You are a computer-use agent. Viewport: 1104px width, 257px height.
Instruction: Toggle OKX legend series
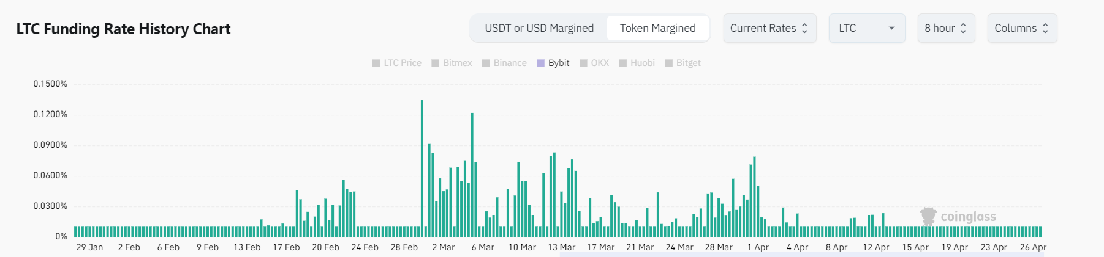coord(594,63)
